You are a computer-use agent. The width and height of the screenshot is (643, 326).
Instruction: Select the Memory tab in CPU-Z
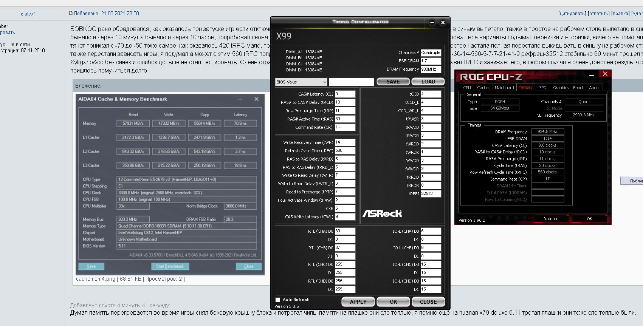525,87
